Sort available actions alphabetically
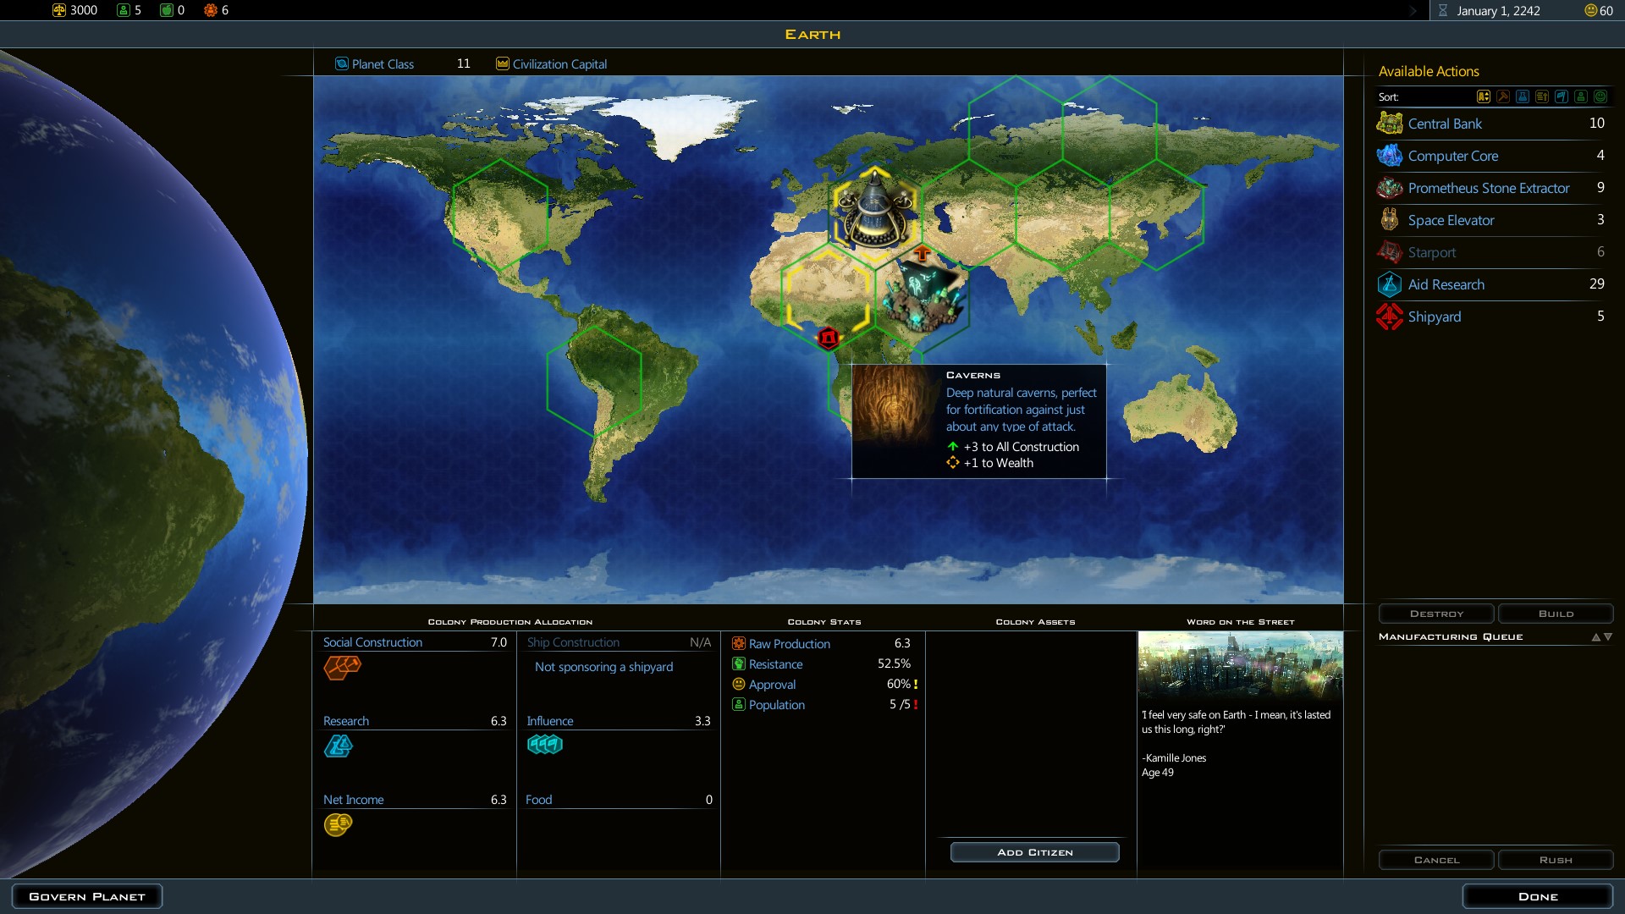 1484,96
